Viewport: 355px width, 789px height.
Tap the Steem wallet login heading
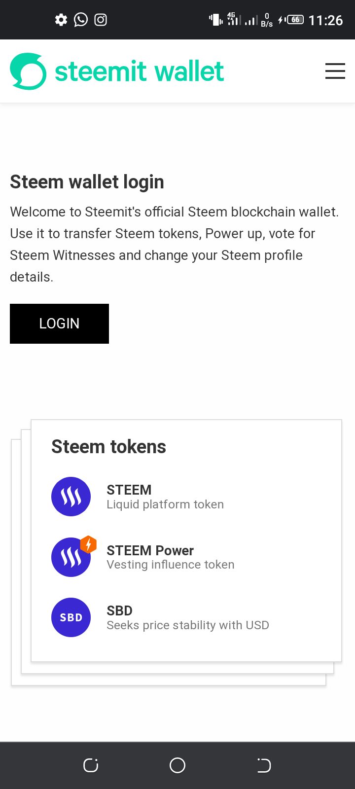[87, 182]
